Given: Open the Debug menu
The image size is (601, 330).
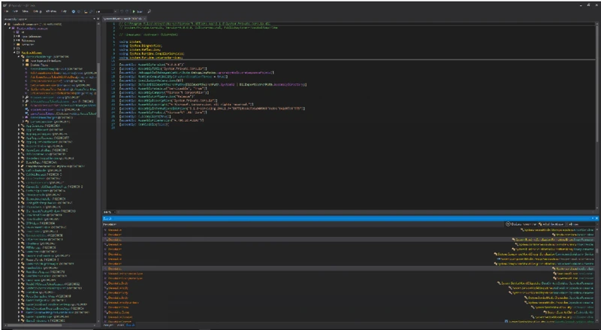Looking at the screenshot, I should [x=37, y=11].
